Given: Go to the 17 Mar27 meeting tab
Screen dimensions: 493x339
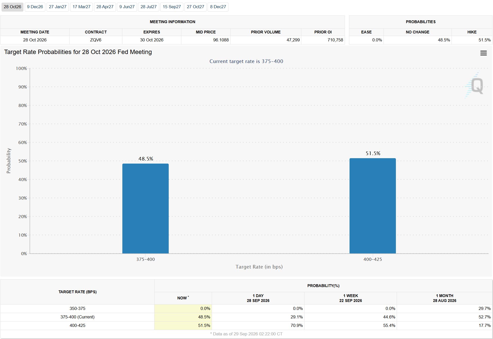Looking at the screenshot, I should coord(81,7).
